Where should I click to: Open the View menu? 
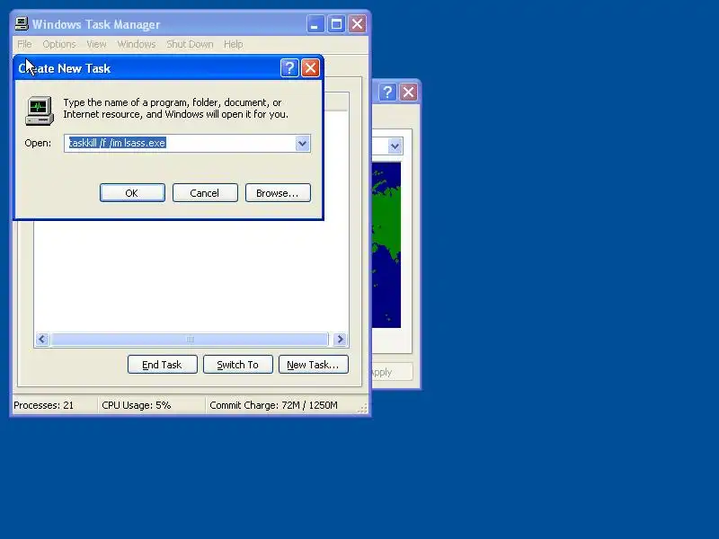point(96,44)
